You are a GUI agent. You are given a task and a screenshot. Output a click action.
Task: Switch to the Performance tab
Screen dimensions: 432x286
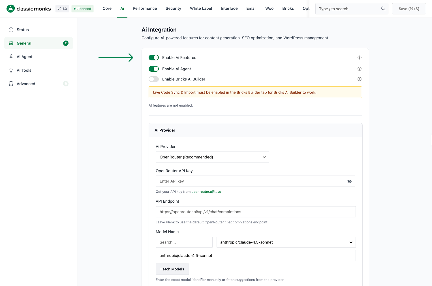pyautogui.click(x=145, y=9)
